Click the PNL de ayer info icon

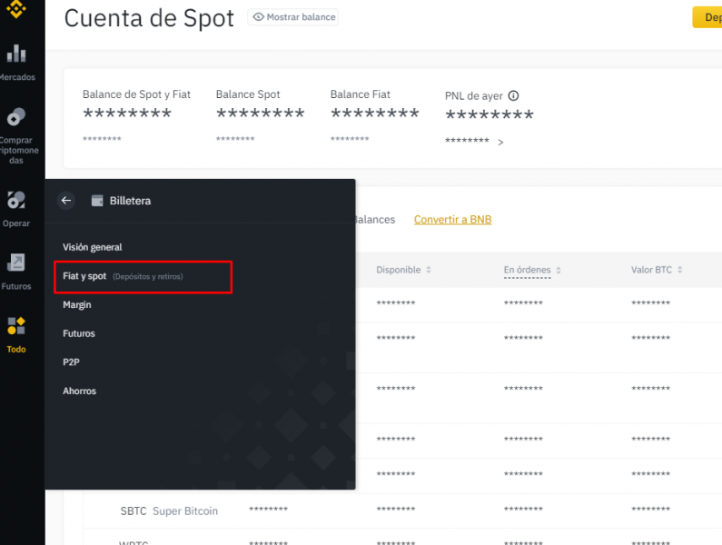click(x=513, y=95)
